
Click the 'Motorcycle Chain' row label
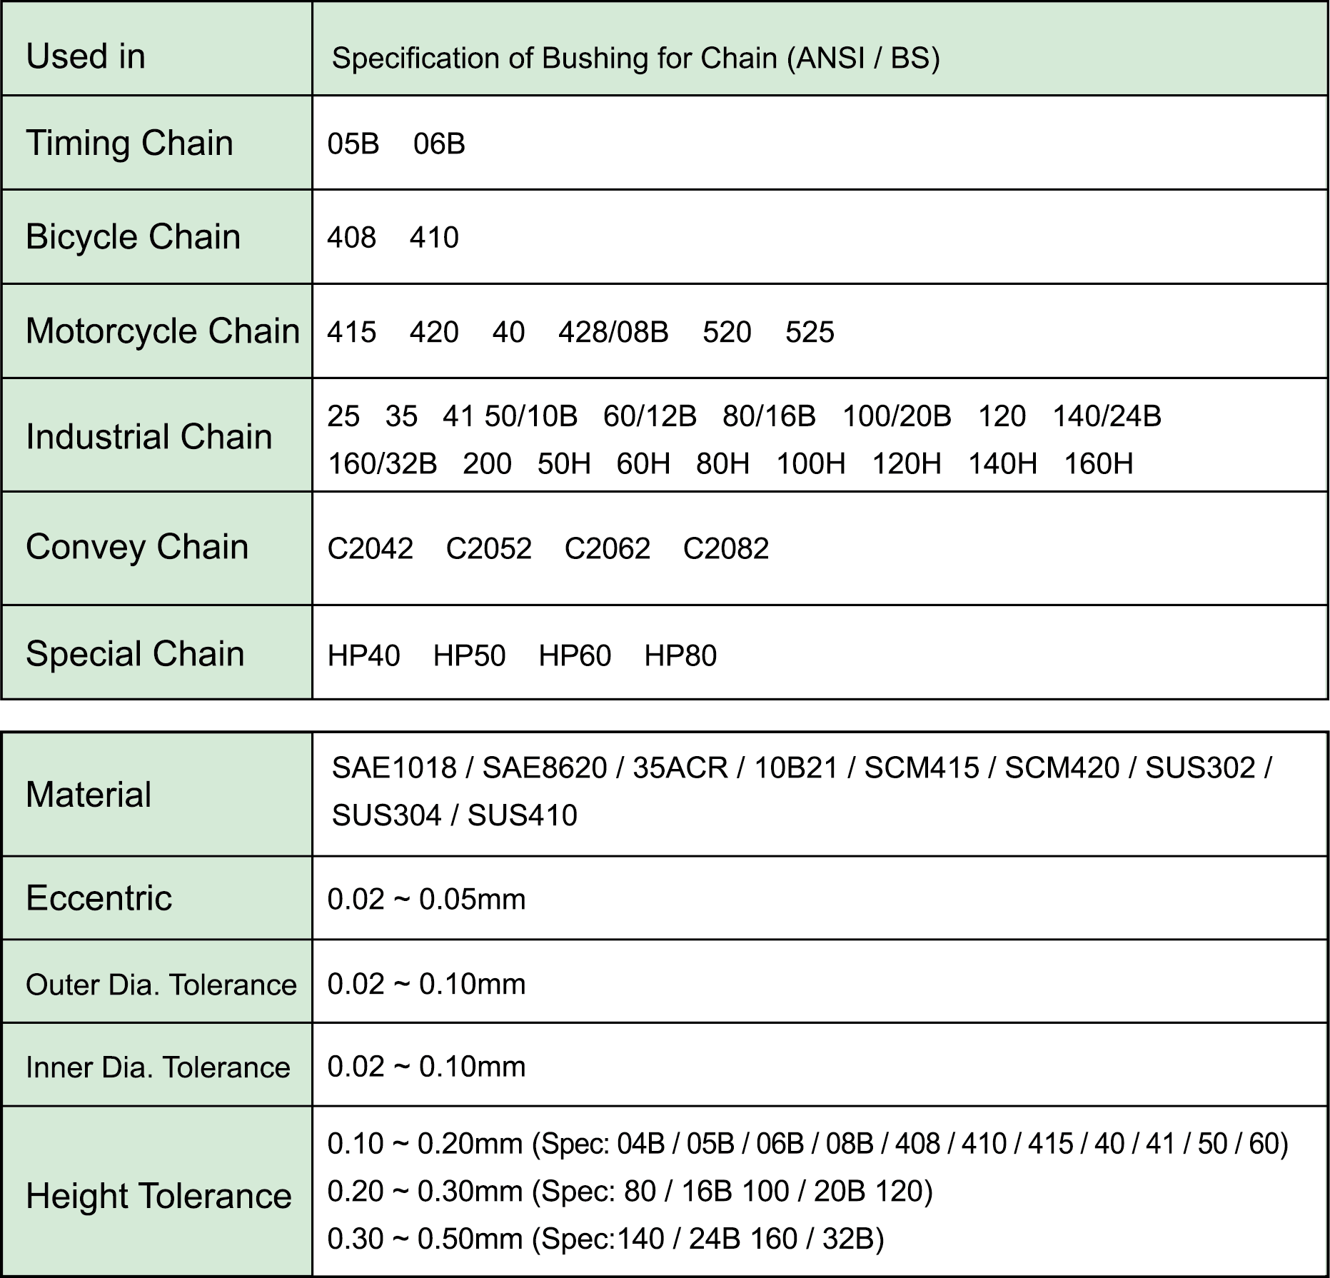(x=162, y=331)
